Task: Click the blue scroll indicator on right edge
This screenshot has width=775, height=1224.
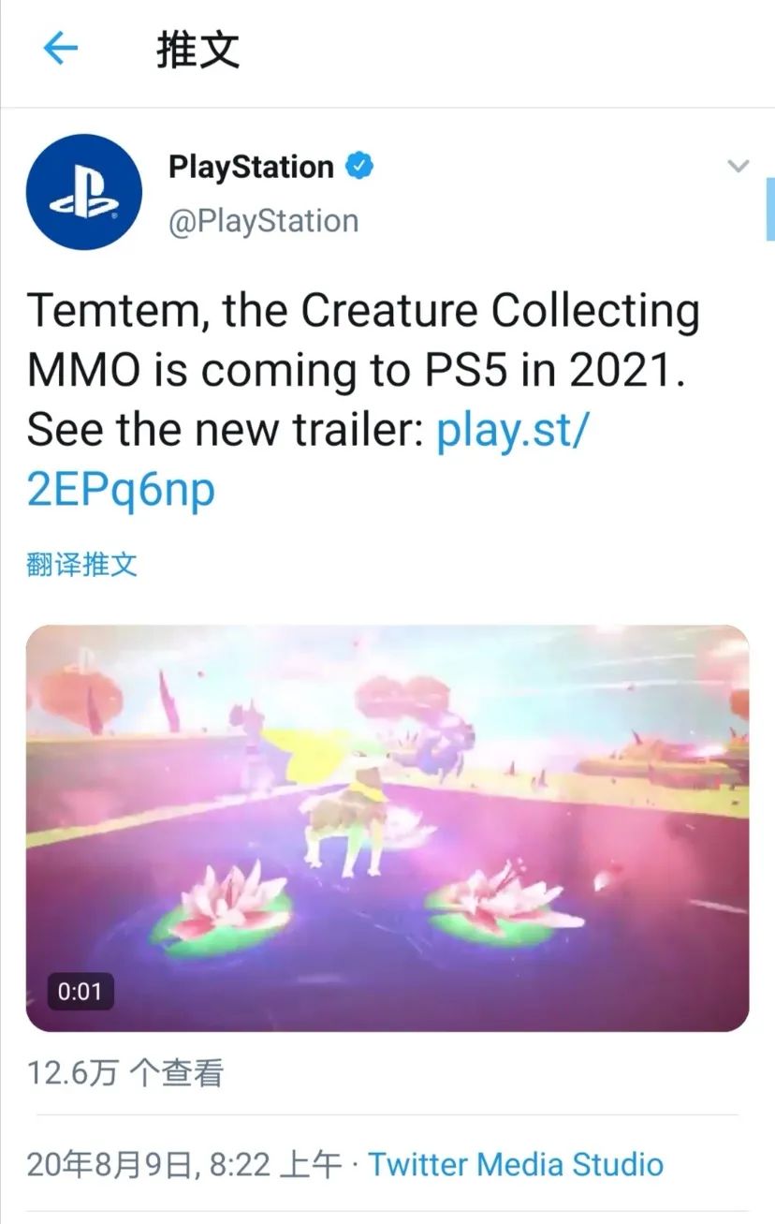Action: (769, 209)
